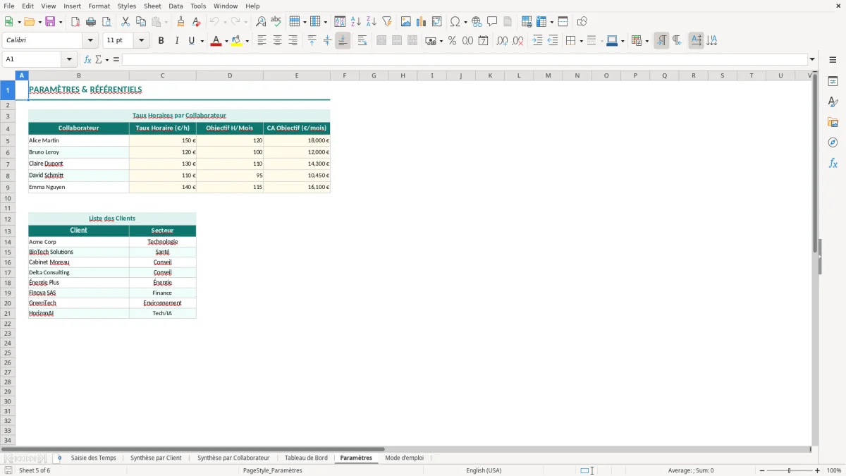Select column C header

pyautogui.click(x=163, y=75)
